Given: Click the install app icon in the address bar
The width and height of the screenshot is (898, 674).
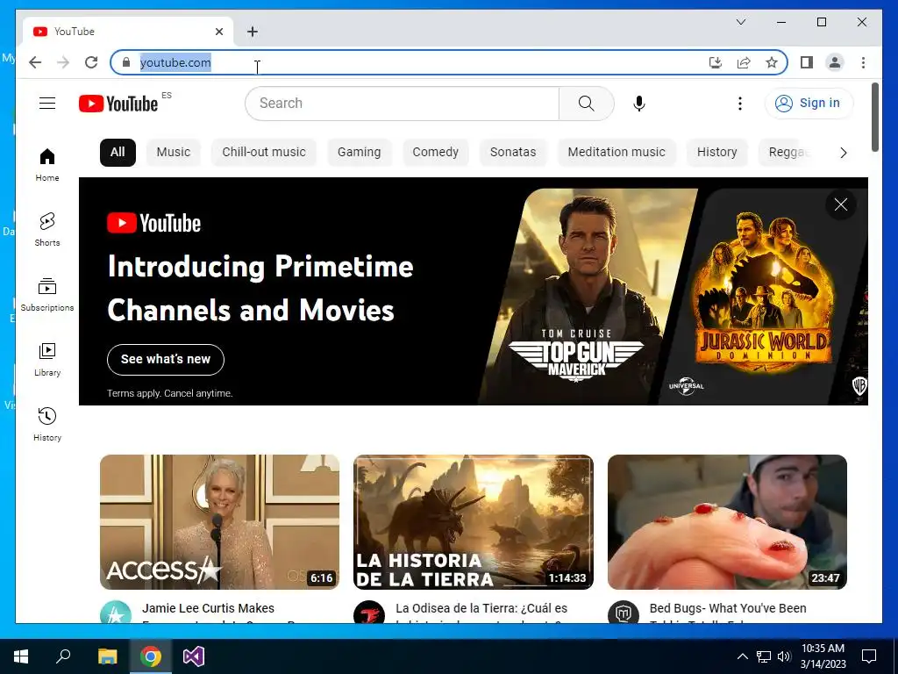Looking at the screenshot, I should [716, 62].
